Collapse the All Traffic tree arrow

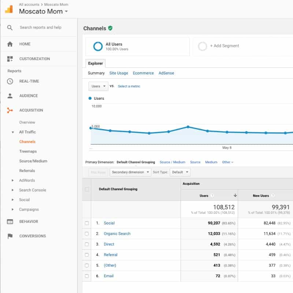[x=13, y=132]
